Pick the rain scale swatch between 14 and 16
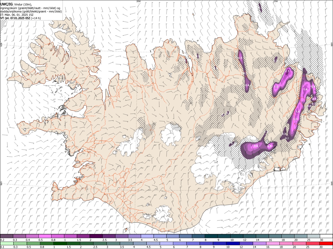The width and height of the screenshot is (333, 249). pyautogui.click(x=259, y=243)
